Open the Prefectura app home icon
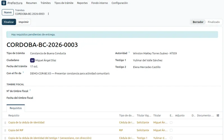 click(4, 3)
